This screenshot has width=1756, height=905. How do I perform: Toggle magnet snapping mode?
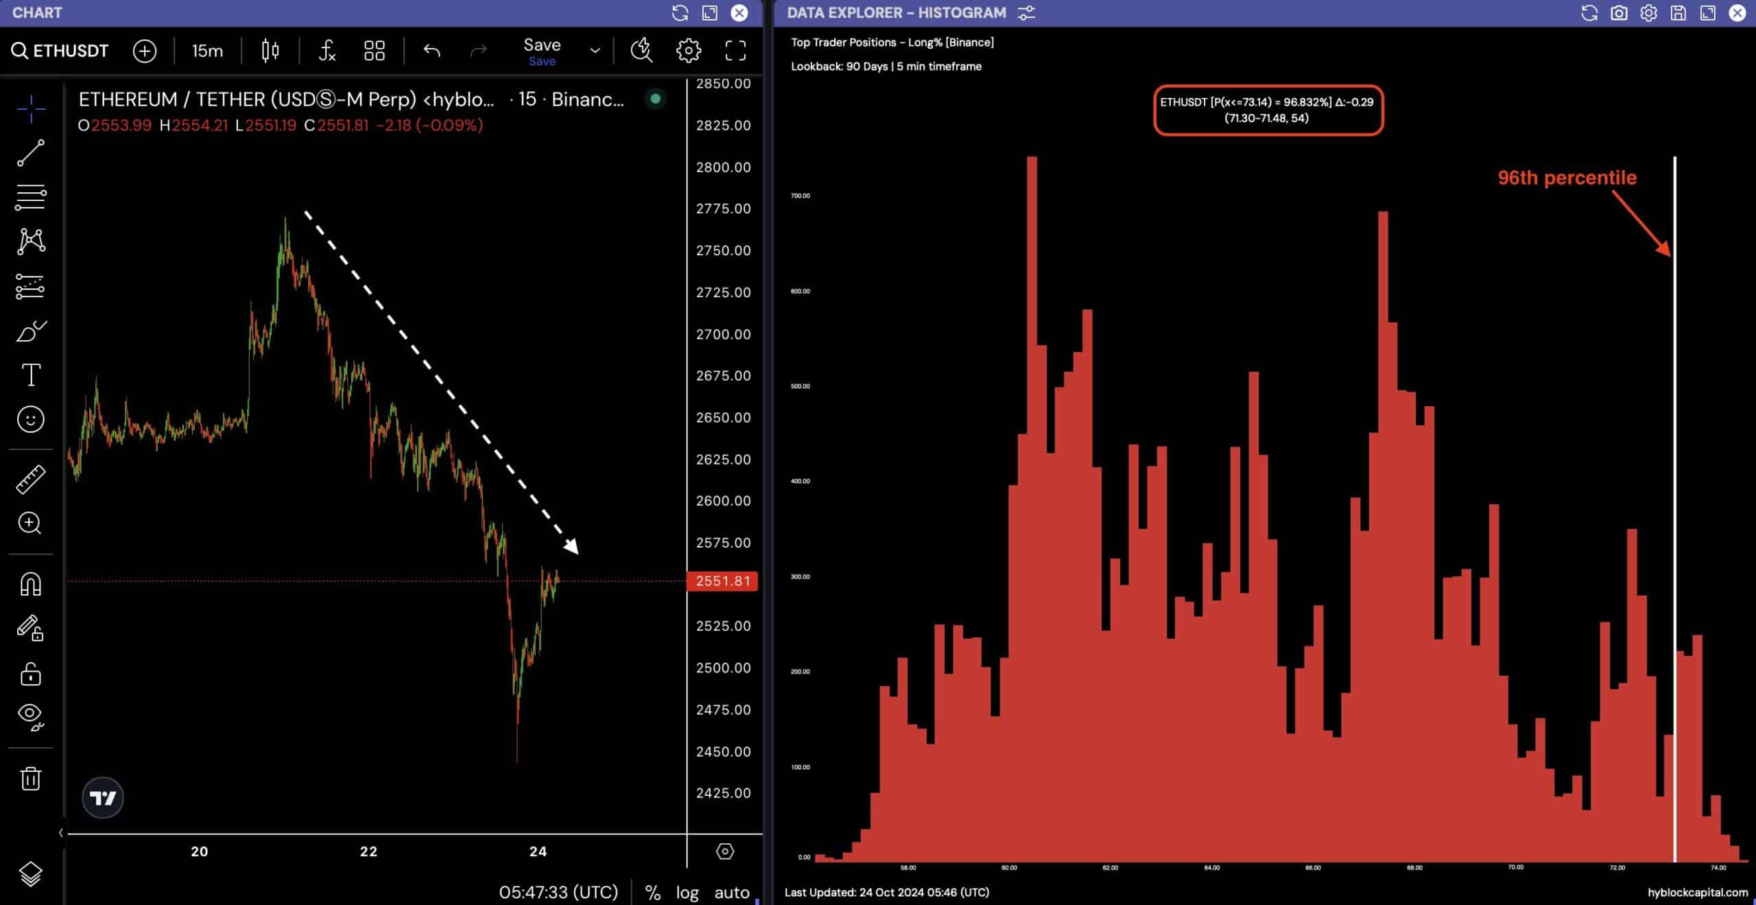pyautogui.click(x=30, y=584)
